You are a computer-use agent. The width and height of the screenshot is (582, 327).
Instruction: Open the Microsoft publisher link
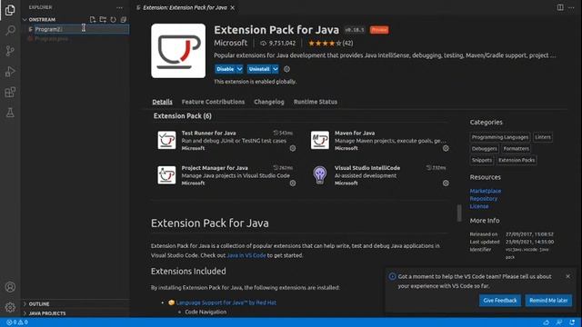230,43
